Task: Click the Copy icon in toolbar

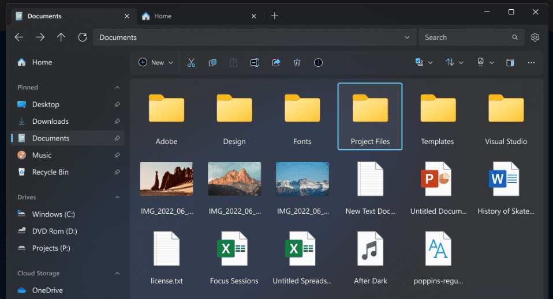Action: 212,62
